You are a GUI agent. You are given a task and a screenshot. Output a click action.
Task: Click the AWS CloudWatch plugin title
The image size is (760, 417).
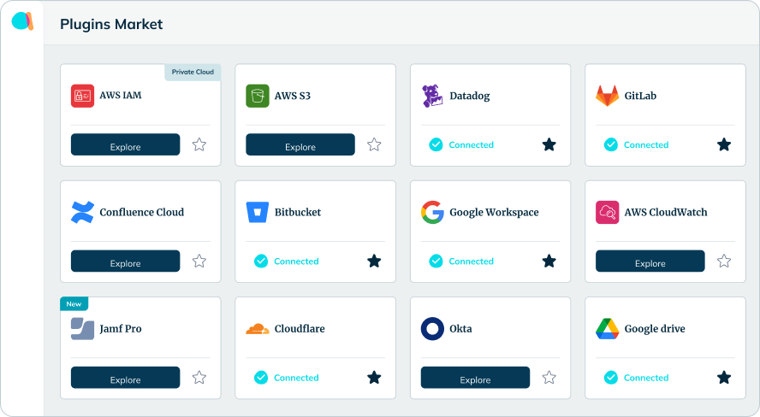[x=666, y=213]
